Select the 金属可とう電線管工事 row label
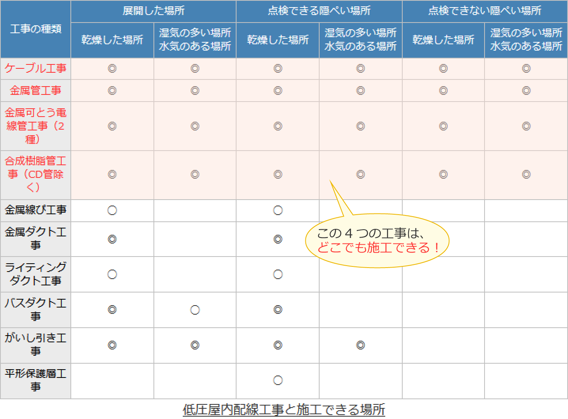This screenshot has height=419, width=568. [x=36, y=126]
